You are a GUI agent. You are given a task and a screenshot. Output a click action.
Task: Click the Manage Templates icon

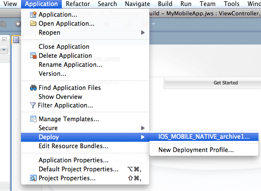(x=33, y=119)
